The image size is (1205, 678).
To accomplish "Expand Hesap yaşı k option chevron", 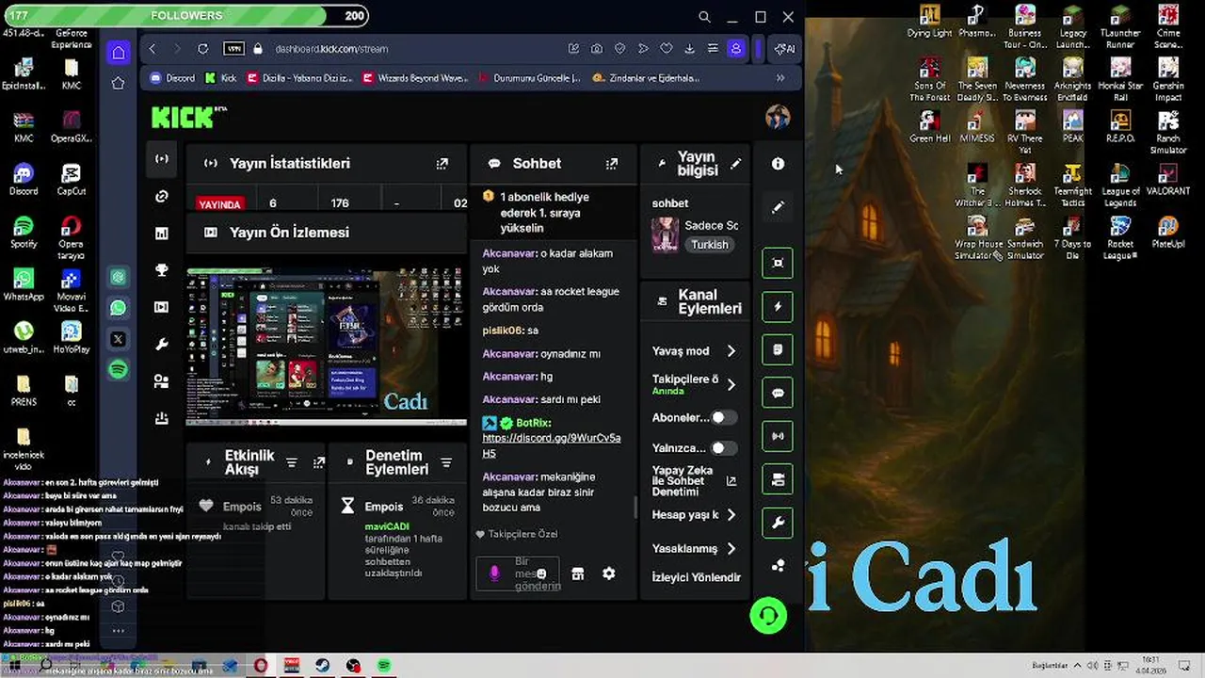I will point(731,515).
